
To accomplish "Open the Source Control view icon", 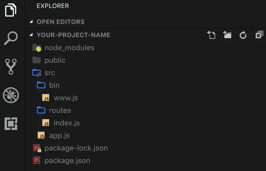I will 11,66.
